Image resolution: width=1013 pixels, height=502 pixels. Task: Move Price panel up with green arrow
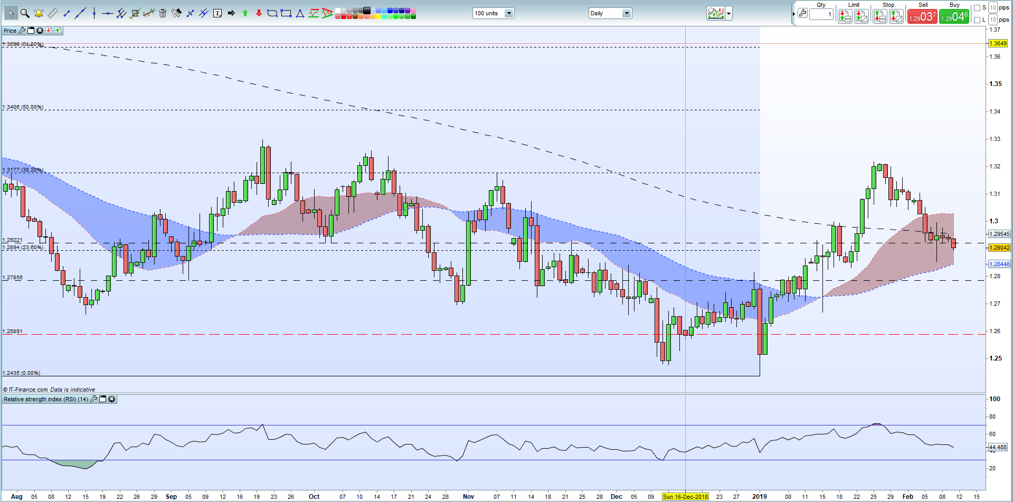click(x=58, y=31)
